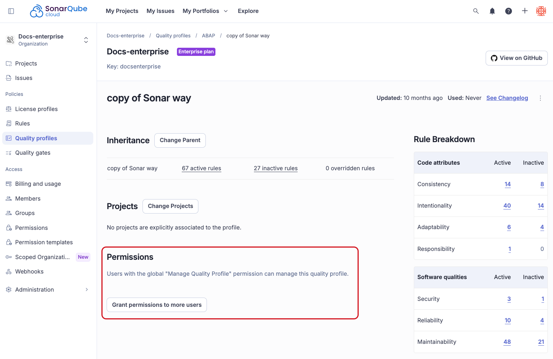This screenshot has height=359, width=553.
Task: Click the Quality gates sidebar icon
Action: [x=9, y=153]
